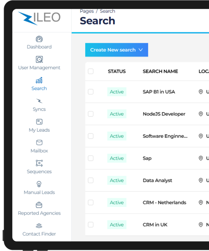
Task: Tick the Data Analyst row checkbox
Action: pos(91,180)
